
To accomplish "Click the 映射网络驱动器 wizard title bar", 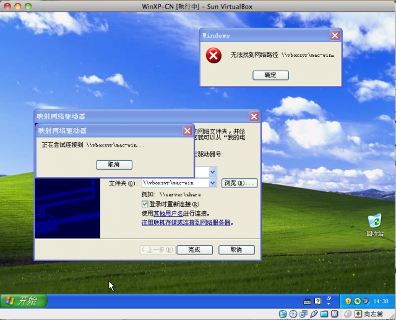I will coord(147,116).
